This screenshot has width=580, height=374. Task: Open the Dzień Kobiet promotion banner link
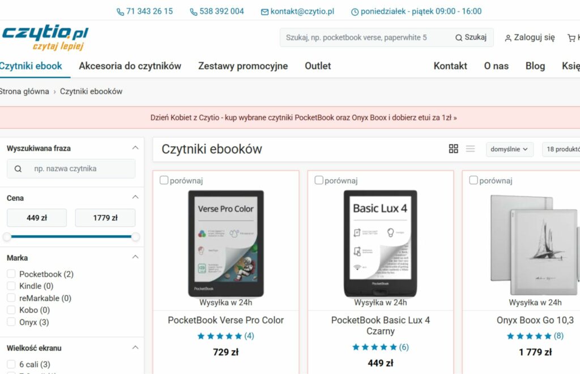click(x=304, y=118)
